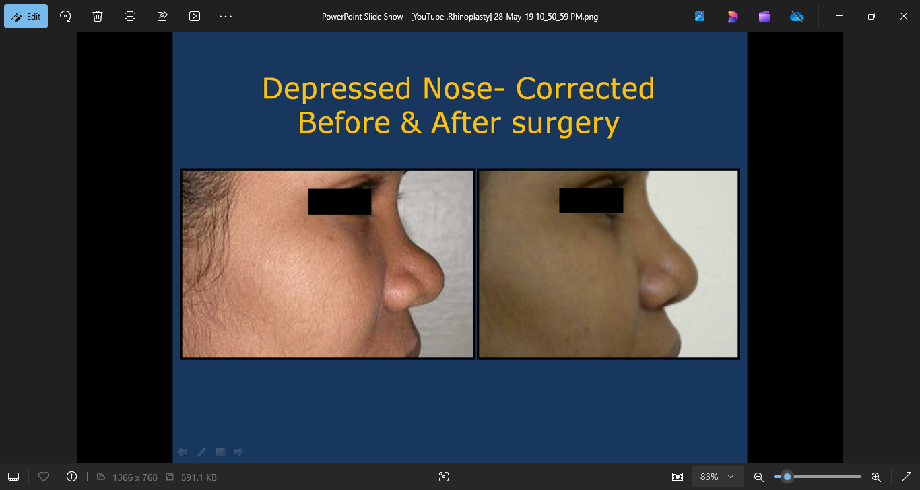Screen dimensions: 920x490
Task: Click the zoom slider track
Action: pos(828,477)
